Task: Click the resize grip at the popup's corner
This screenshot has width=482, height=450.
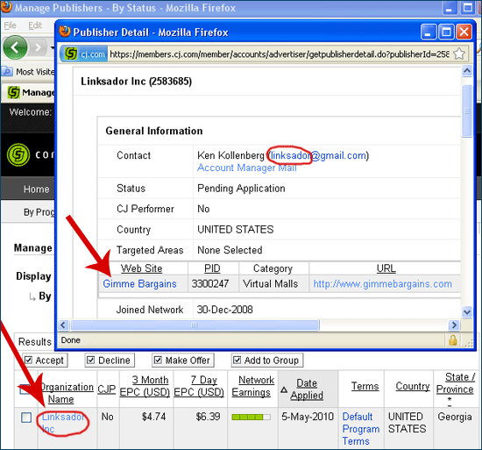Action: pos(469,343)
